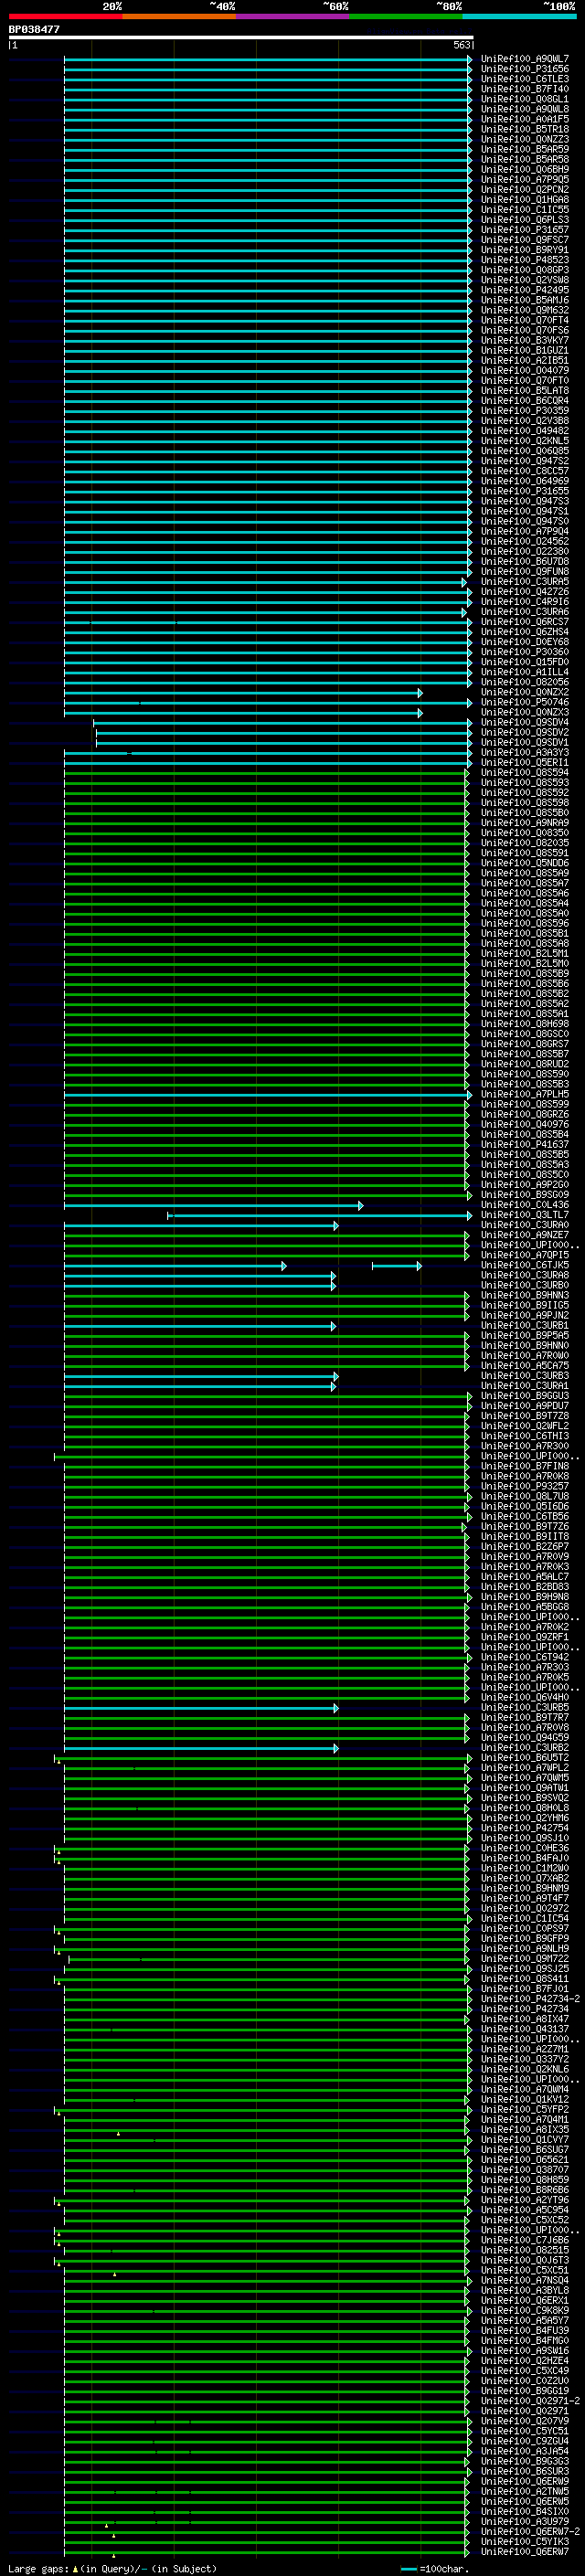
Task: Click the UniRef100_Q6ERW9 label
Action: point(525,2481)
